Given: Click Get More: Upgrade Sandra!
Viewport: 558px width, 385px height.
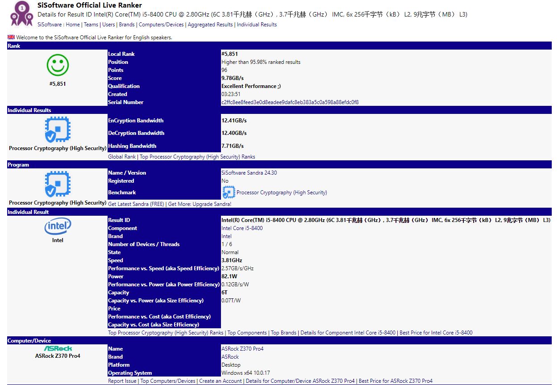Looking at the screenshot, I should 200,204.
